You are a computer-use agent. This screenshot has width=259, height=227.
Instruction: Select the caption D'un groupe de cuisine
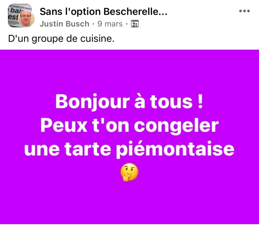click(x=61, y=39)
